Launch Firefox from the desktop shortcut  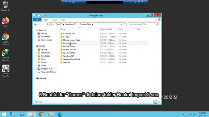[6, 22]
